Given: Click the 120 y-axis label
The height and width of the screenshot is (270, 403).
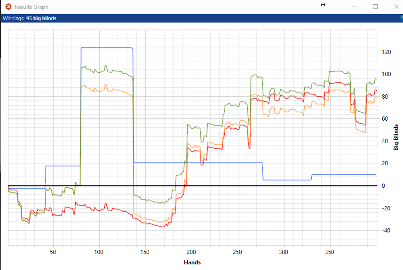Looking at the screenshot, I should tap(386, 52).
